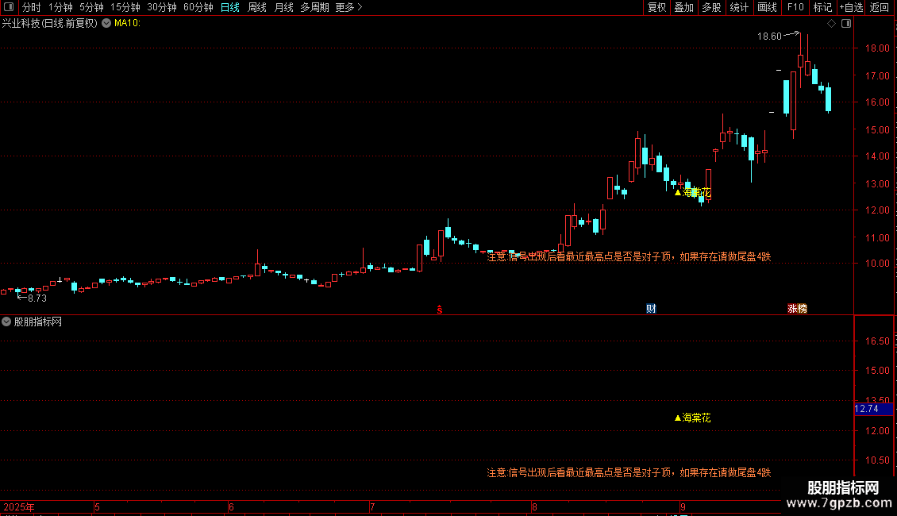Open 多股 multi-stock view
This screenshot has height=516, width=897.
coord(712,7)
